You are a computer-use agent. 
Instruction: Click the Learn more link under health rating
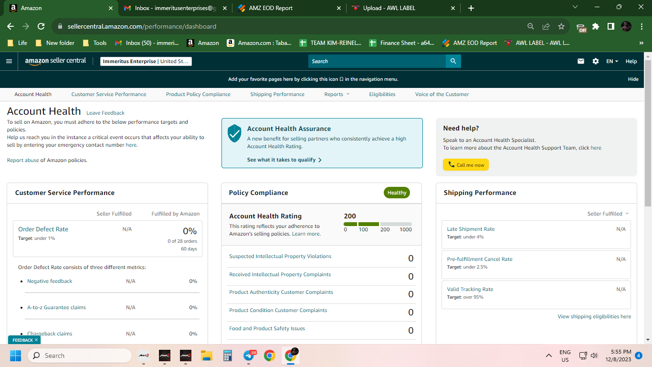click(x=306, y=234)
